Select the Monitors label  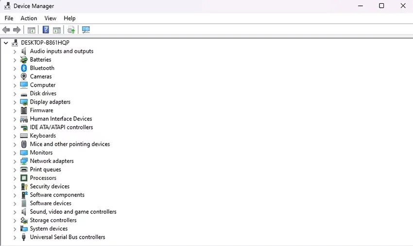[41, 152]
